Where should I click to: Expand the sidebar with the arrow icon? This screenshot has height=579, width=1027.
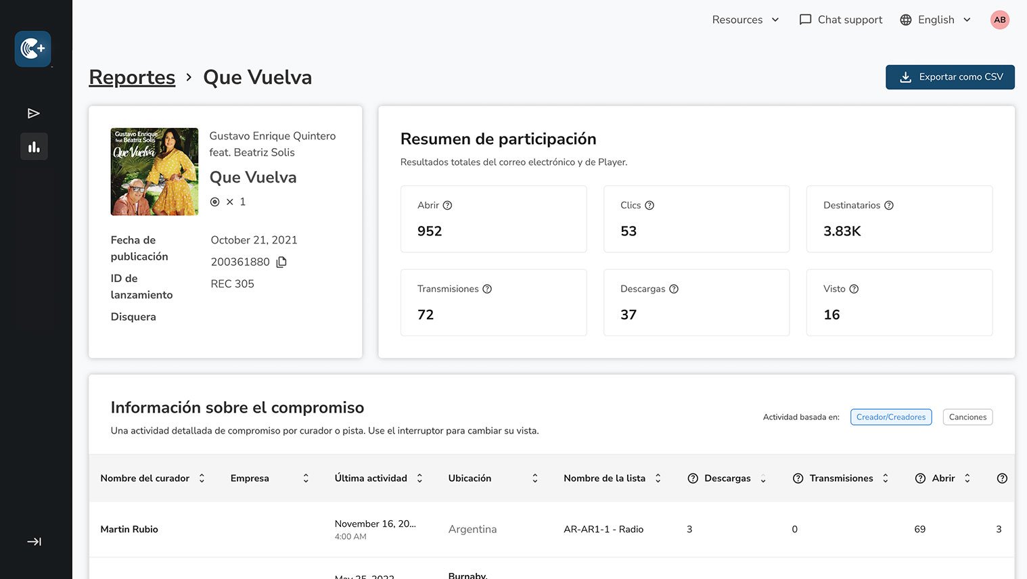pos(34,541)
